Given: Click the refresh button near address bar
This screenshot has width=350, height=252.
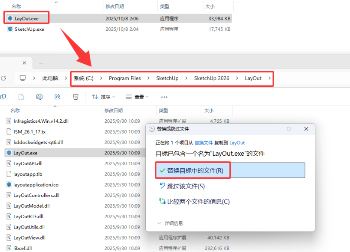Looking at the screenshot, I should pos(3,78).
